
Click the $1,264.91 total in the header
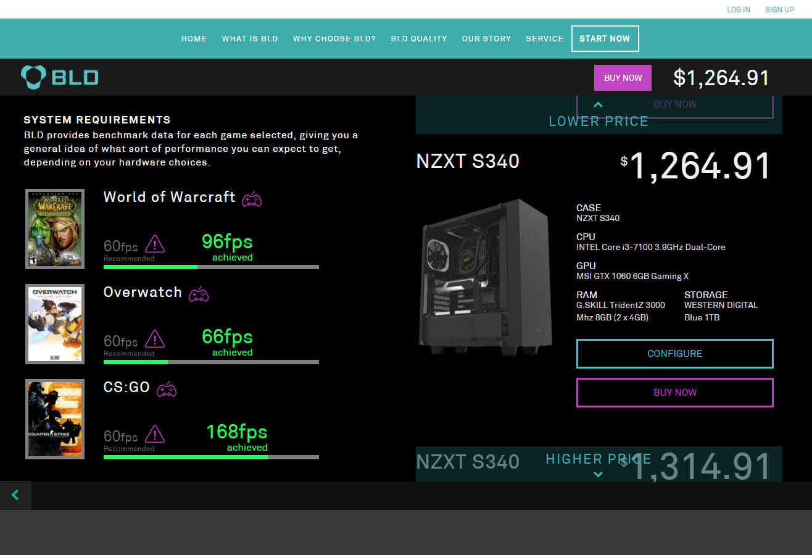(721, 78)
